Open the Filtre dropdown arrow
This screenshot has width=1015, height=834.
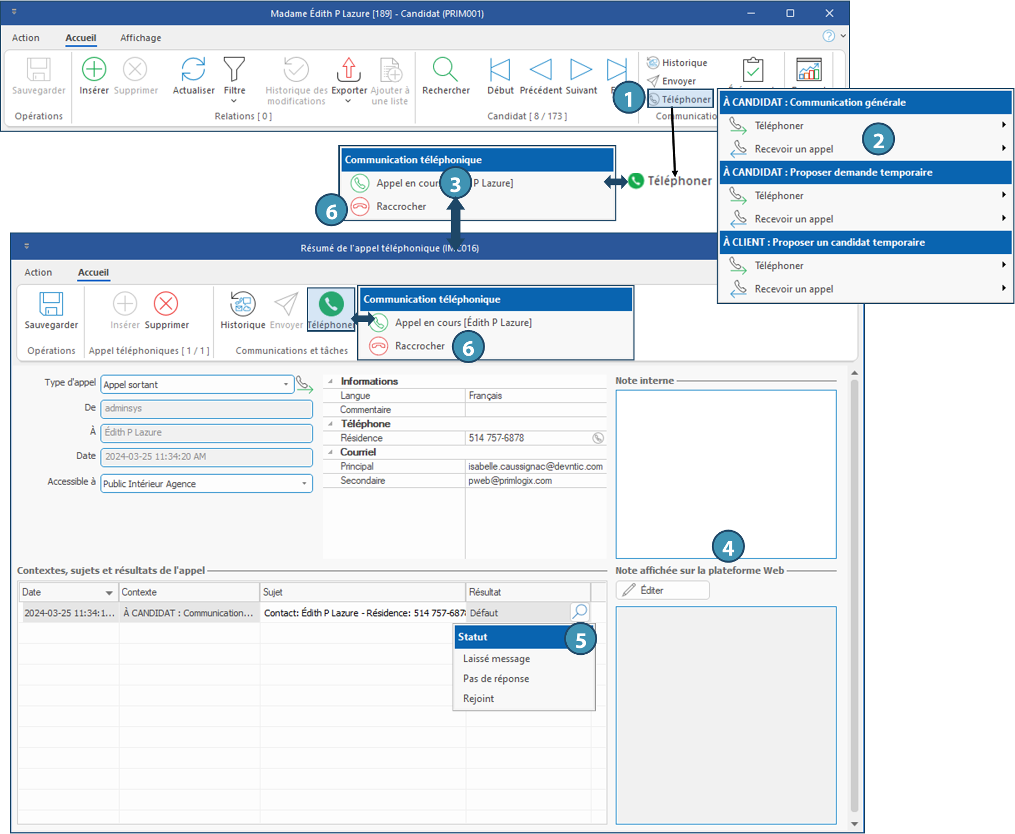(234, 101)
